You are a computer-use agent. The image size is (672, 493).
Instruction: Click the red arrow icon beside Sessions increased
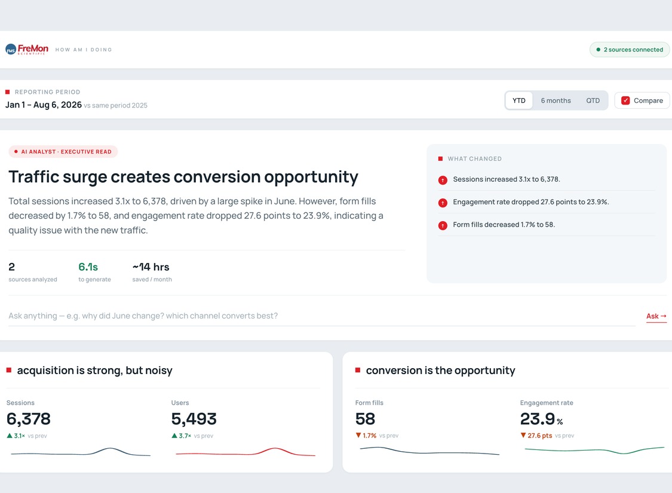click(x=443, y=180)
